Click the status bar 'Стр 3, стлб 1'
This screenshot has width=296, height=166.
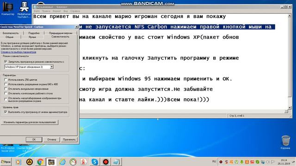(237, 116)
